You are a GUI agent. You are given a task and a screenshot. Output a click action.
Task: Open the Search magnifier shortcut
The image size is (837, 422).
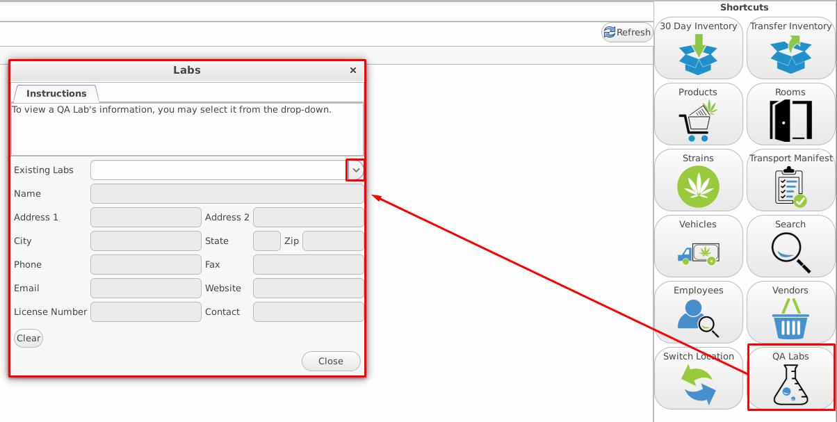pos(790,246)
